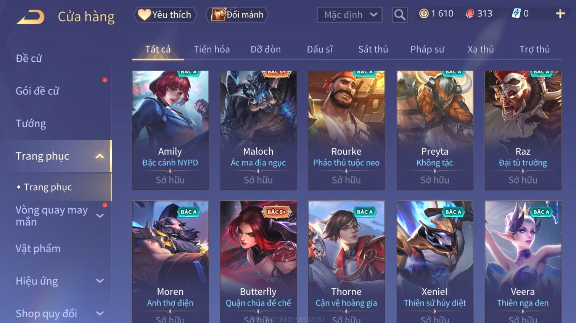Tap the plus icon to add currency
This screenshot has width=576, height=323.
pyautogui.click(x=560, y=14)
